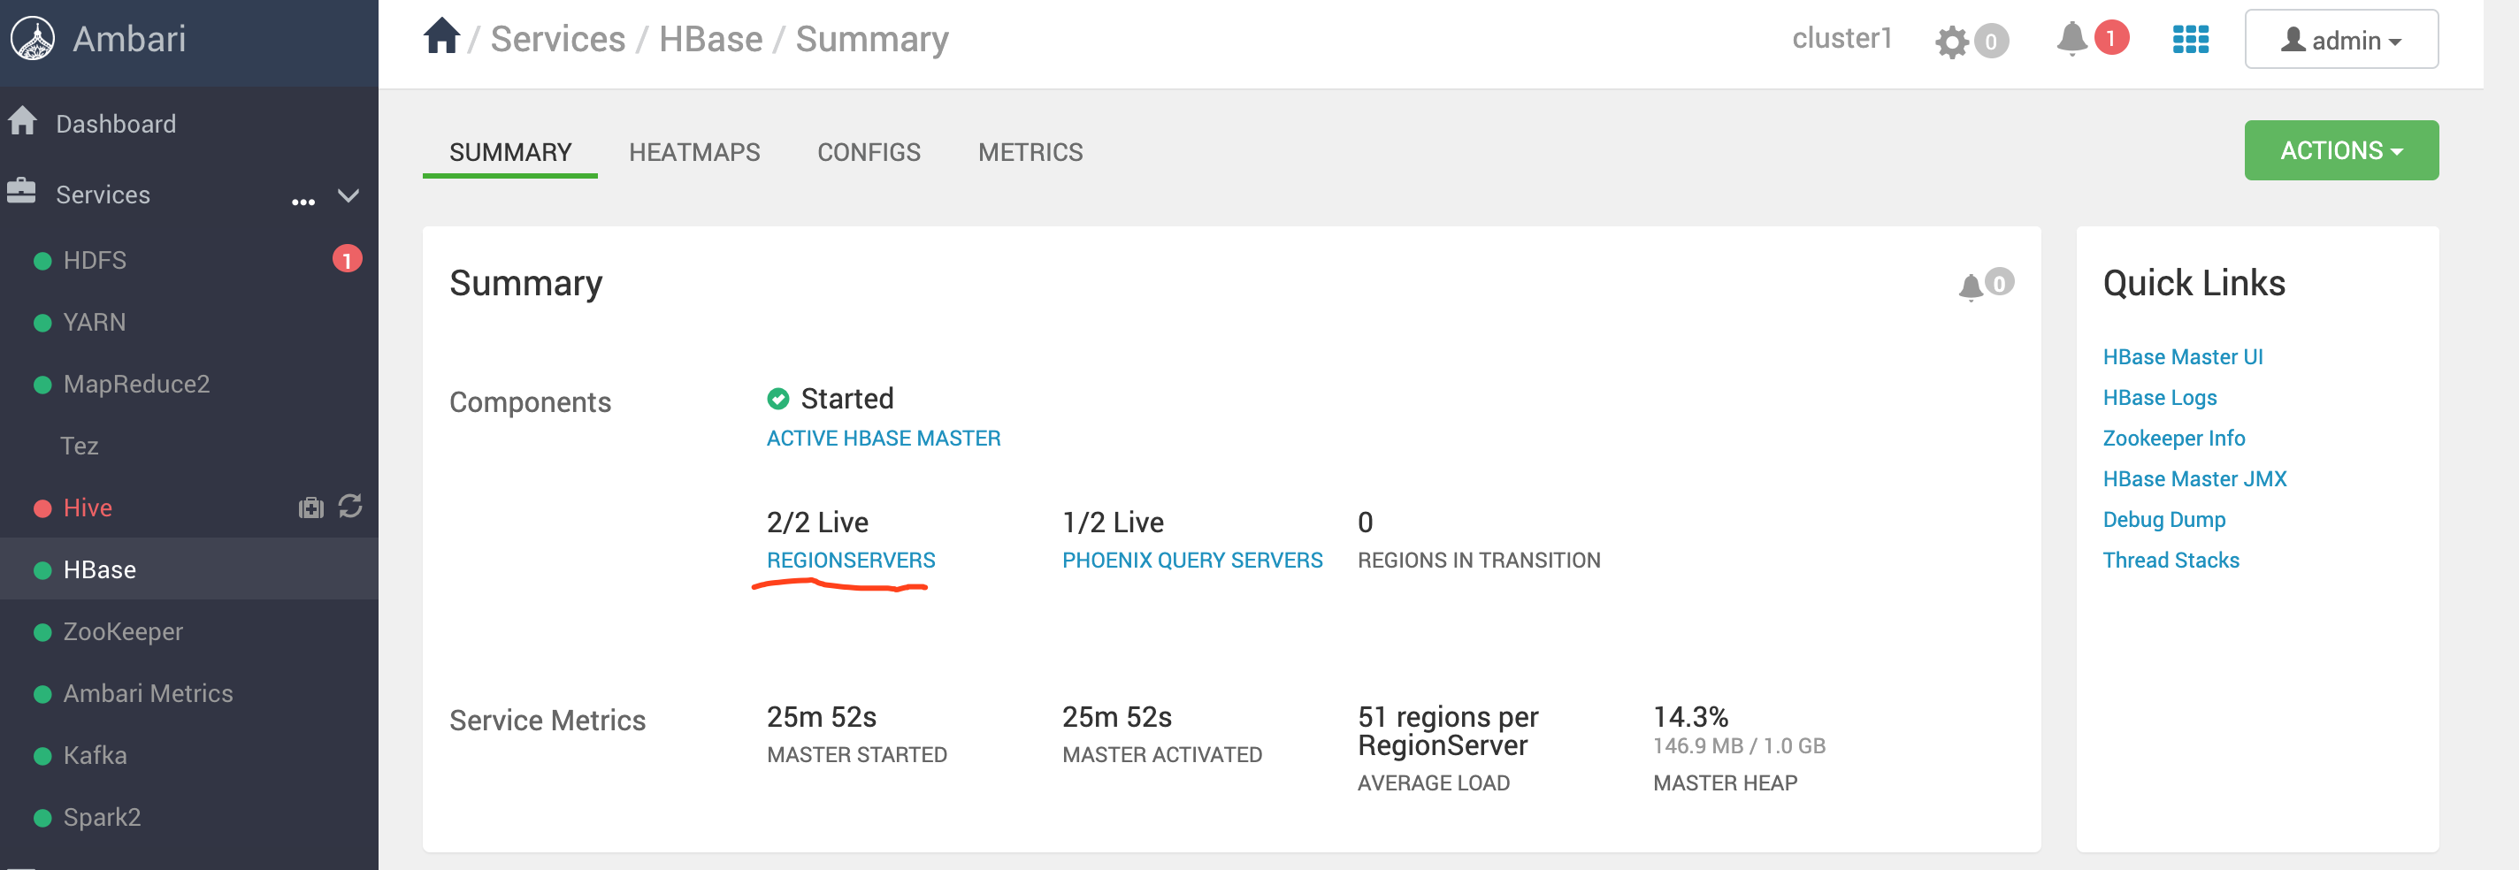
Task: Go to home via house breadcrumb icon
Action: [441, 37]
